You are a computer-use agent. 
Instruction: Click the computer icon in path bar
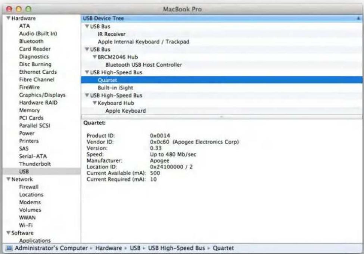[9, 248]
